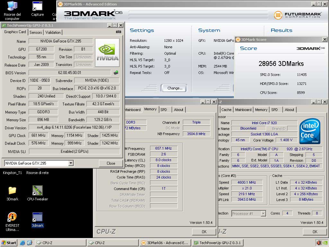Click OK in processor CPU-Z window

pyautogui.click(x=315, y=232)
